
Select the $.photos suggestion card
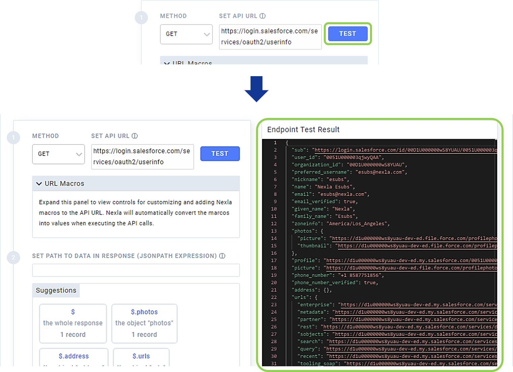pyautogui.click(x=144, y=323)
